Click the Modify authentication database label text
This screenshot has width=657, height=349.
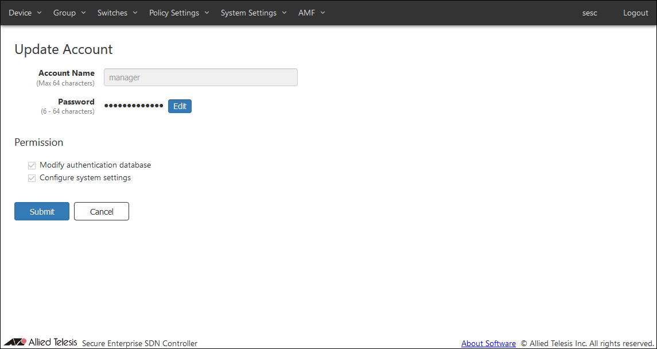click(95, 165)
